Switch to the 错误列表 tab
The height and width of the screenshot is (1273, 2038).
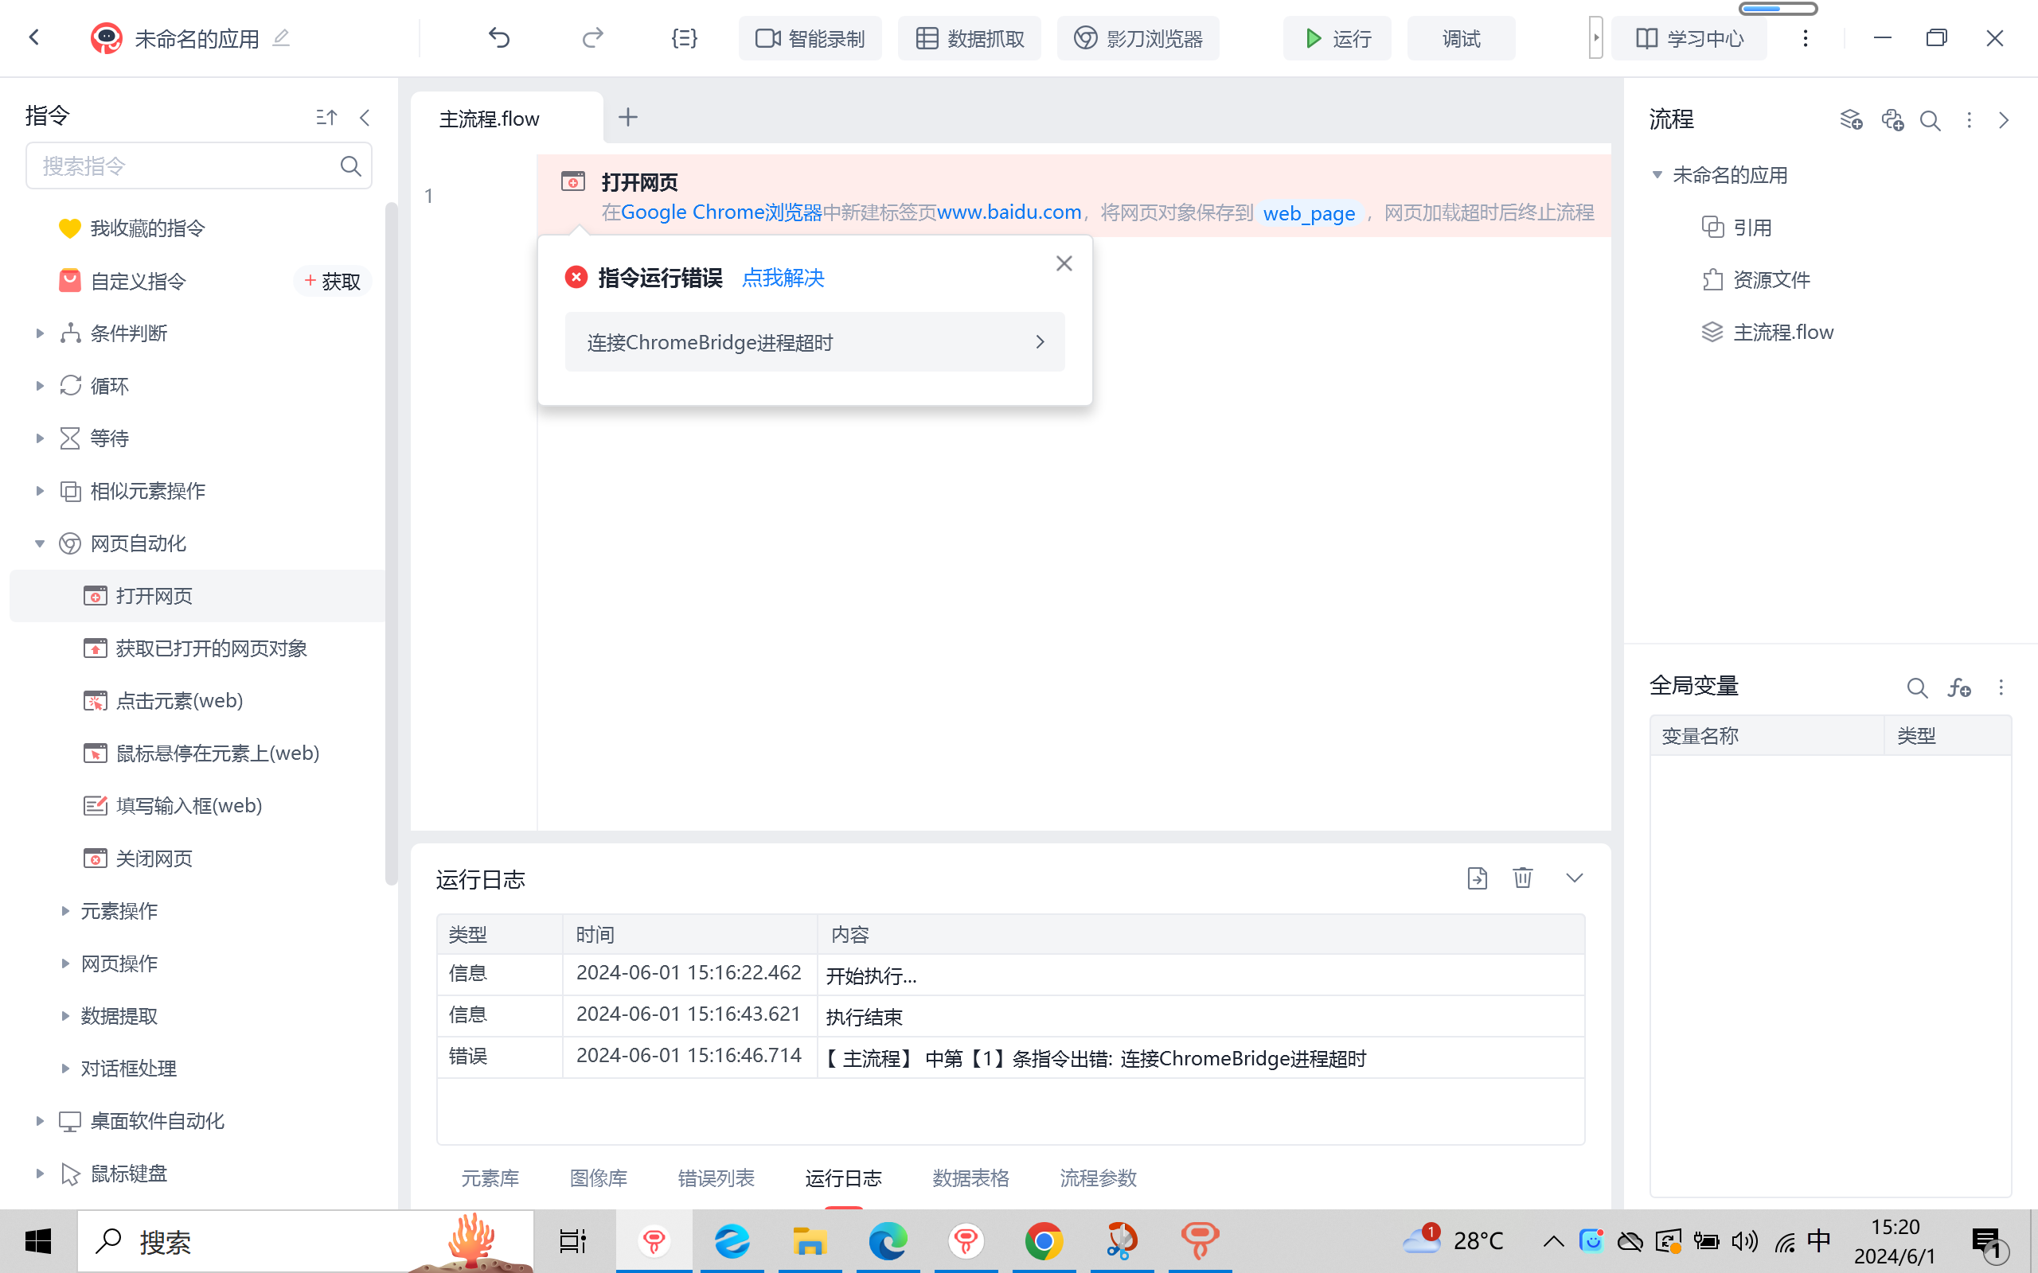point(716,1178)
